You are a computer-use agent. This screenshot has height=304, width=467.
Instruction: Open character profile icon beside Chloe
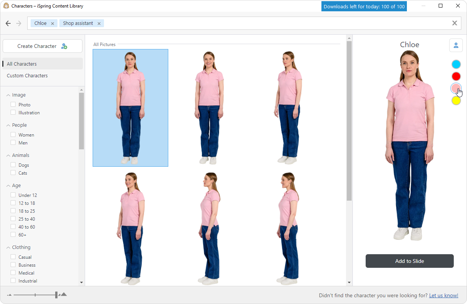pos(456,46)
